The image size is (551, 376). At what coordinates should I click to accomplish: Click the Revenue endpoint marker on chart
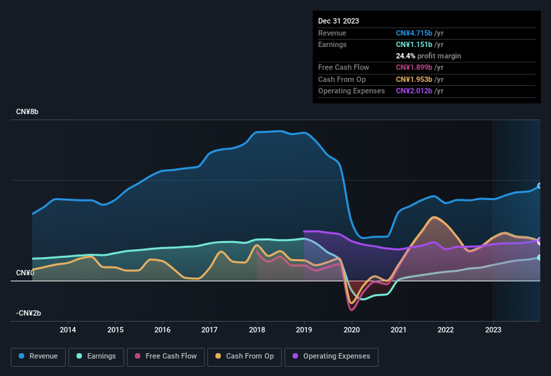pyautogui.click(x=540, y=185)
